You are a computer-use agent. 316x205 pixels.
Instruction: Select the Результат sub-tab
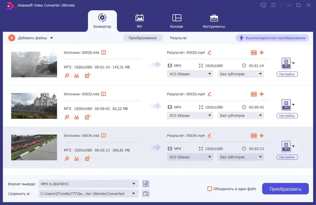click(179, 38)
